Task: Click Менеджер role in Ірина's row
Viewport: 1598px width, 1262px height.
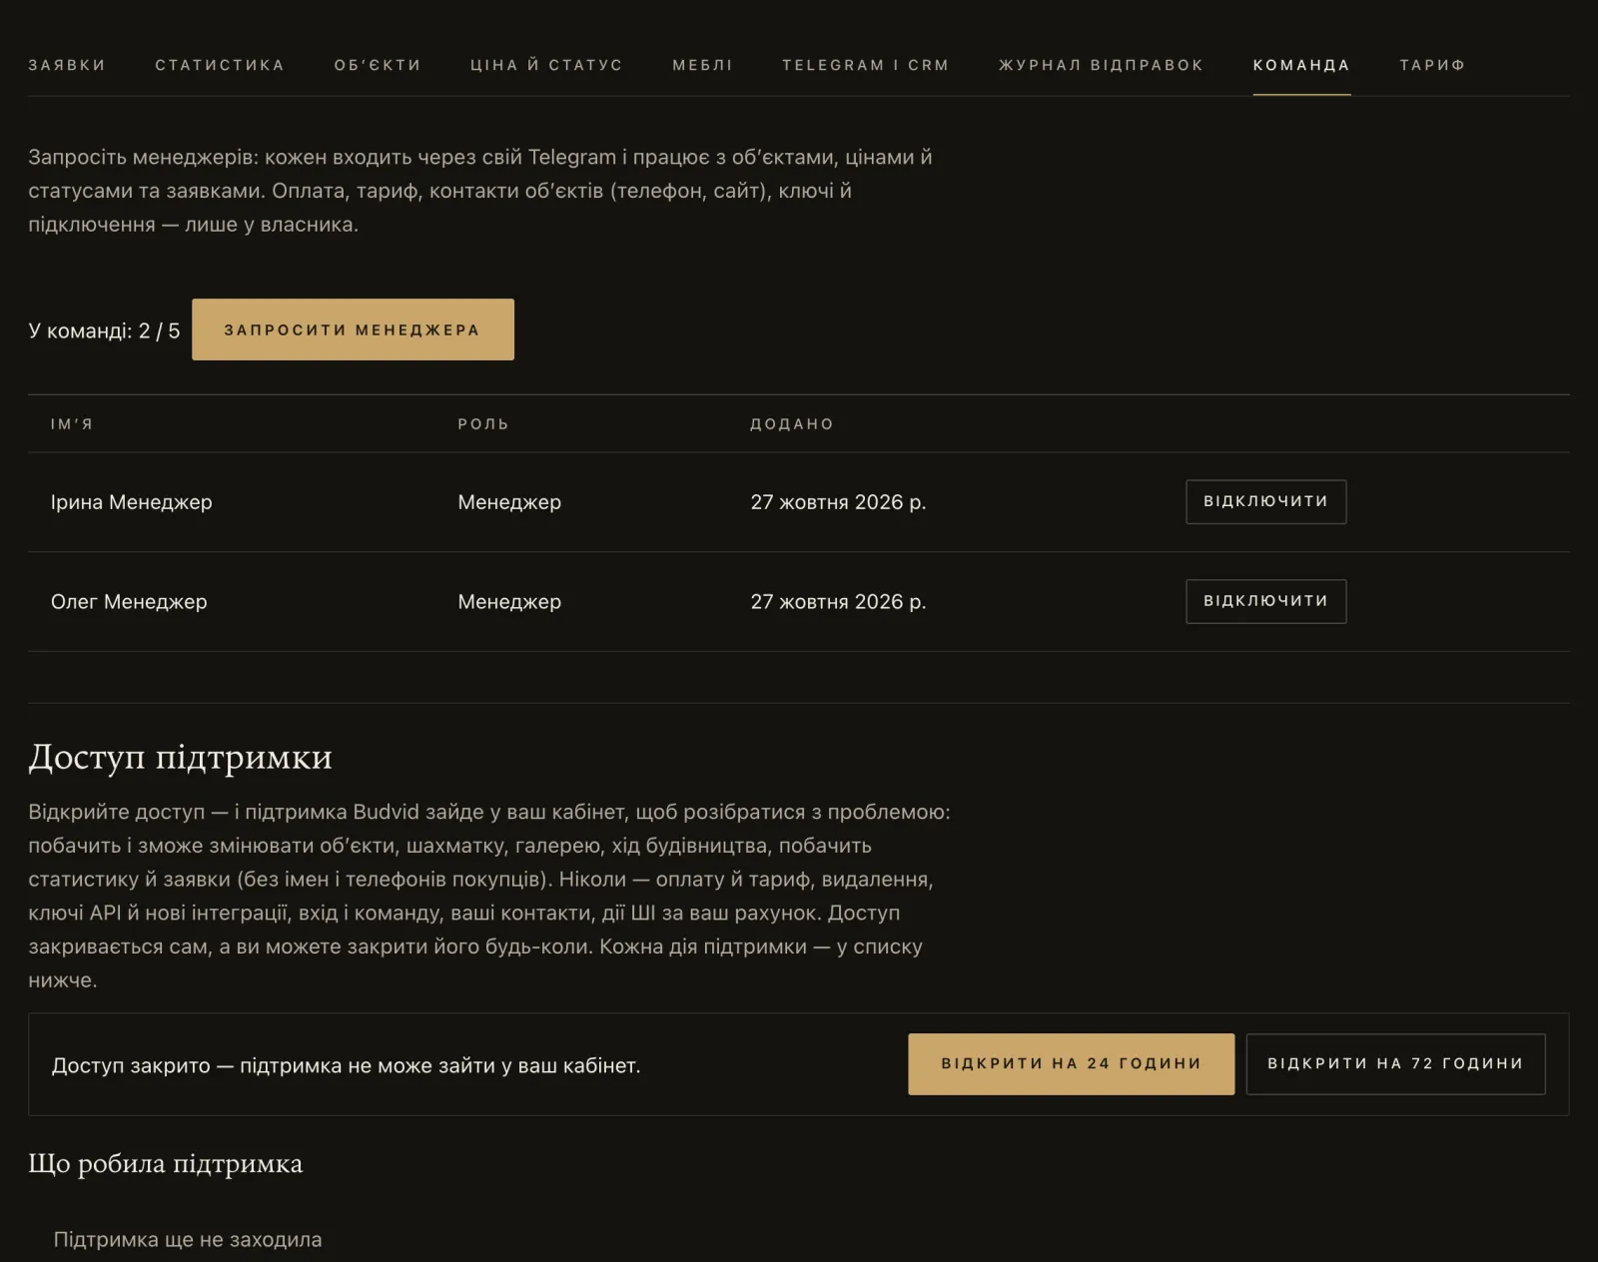Action: 509,502
